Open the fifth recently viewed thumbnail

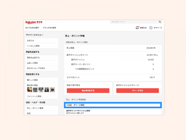coord(52,90)
